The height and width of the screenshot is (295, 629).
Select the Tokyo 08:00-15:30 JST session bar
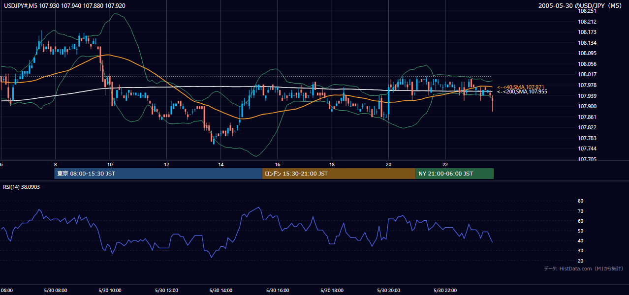tap(158, 174)
